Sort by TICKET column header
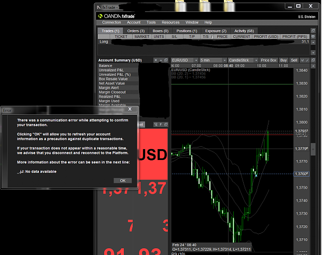 [x=121, y=37]
